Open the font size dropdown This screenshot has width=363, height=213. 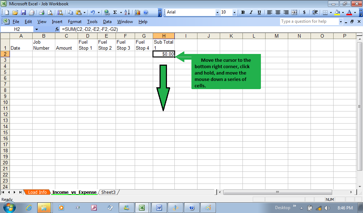coord(234,12)
